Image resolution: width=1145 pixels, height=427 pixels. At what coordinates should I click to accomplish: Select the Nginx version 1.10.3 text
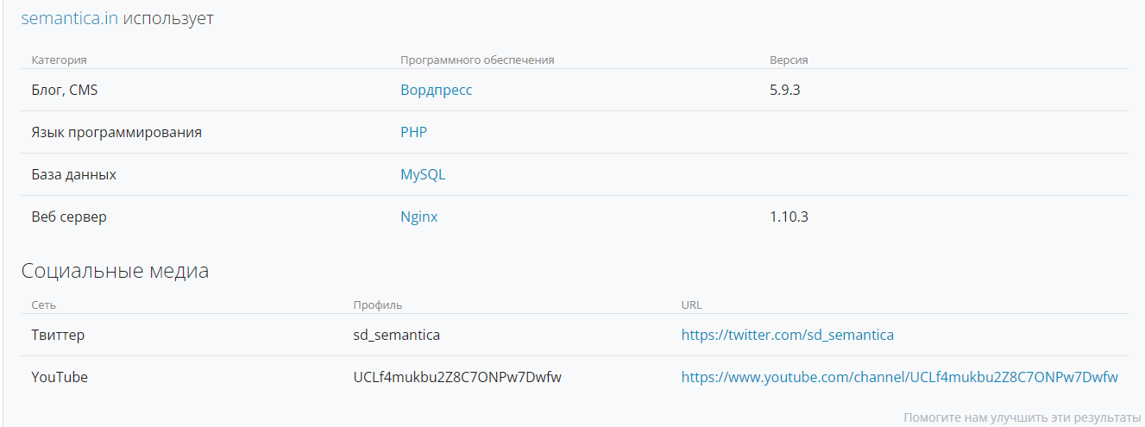coord(789,217)
